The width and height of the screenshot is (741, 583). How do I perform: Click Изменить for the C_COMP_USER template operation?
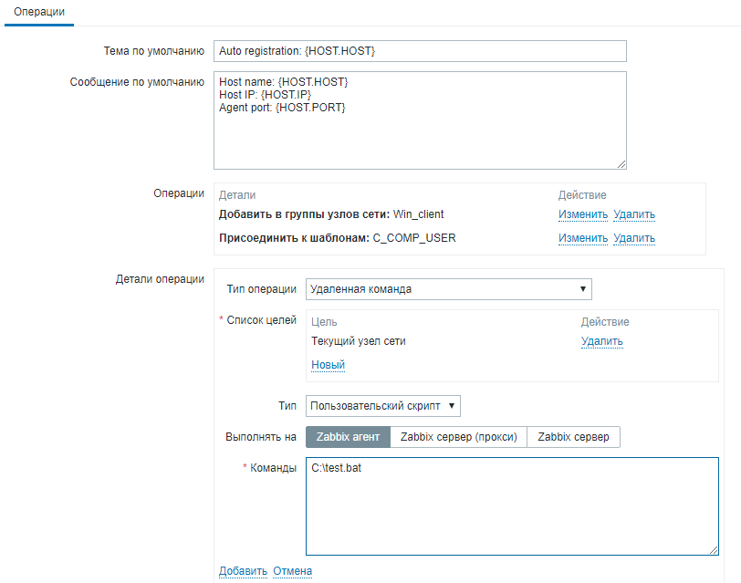(583, 239)
